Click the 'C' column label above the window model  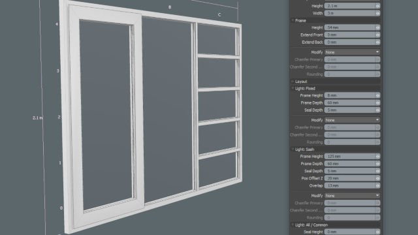219,14
